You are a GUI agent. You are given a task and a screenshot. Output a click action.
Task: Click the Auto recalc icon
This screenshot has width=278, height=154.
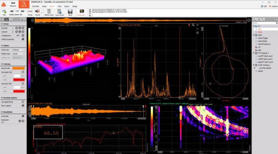click(x=60, y=12)
